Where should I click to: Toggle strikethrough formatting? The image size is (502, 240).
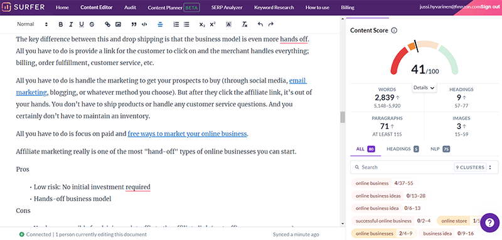92,24
